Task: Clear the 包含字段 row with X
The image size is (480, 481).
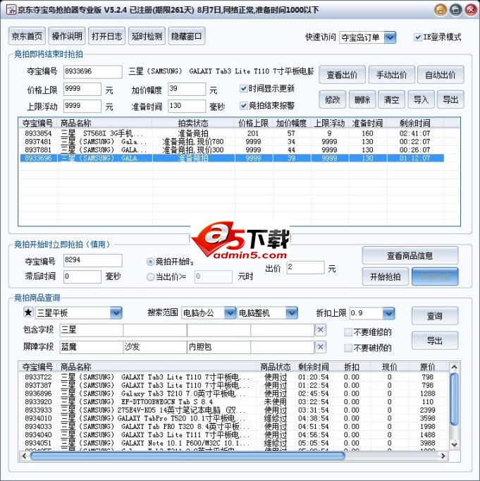Action: 320,330
